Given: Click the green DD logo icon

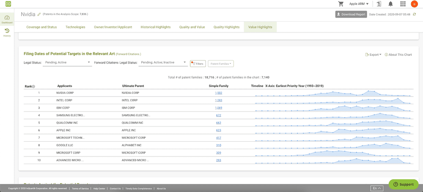Looking at the screenshot, I should click(8, 4).
